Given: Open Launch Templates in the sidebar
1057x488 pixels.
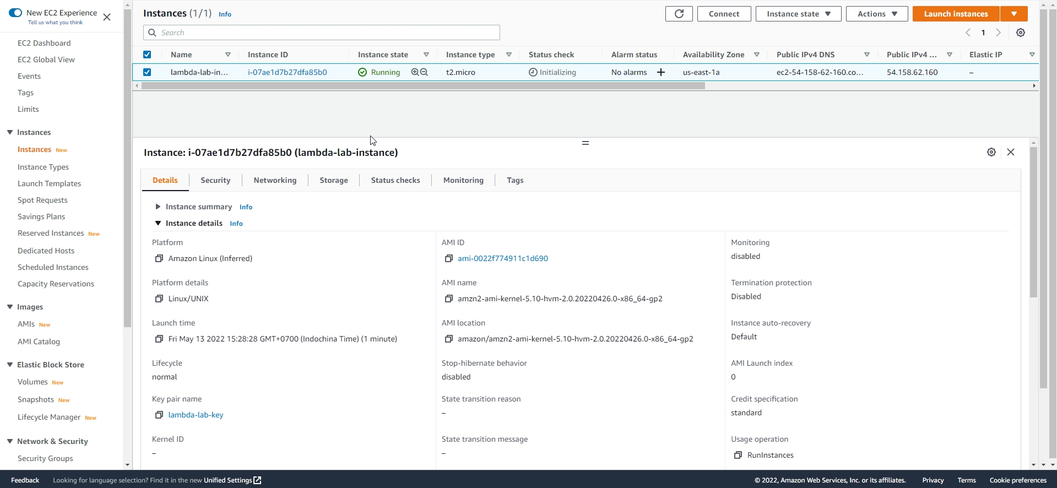Looking at the screenshot, I should (x=49, y=183).
